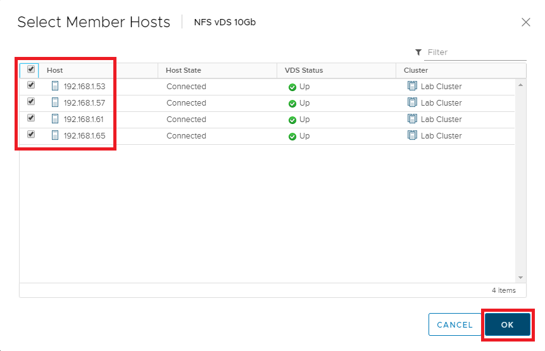Image resolution: width=545 pixels, height=351 pixels.
Task: Click the host icon for 192.168.1.53
Action: 55,86
